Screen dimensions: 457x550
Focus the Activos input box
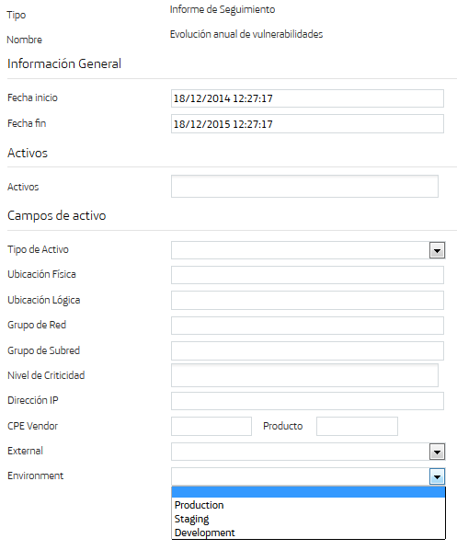click(x=304, y=187)
